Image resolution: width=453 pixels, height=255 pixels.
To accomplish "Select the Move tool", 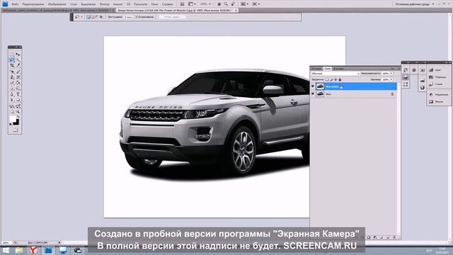I will point(18,55).
